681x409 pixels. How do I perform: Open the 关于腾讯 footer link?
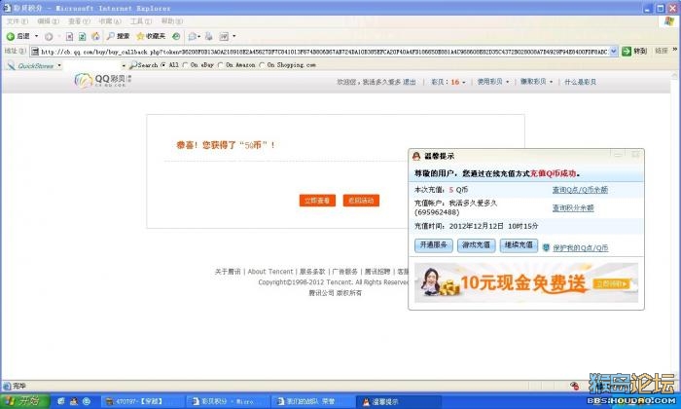pyautogui.click(x=227, y=272)
